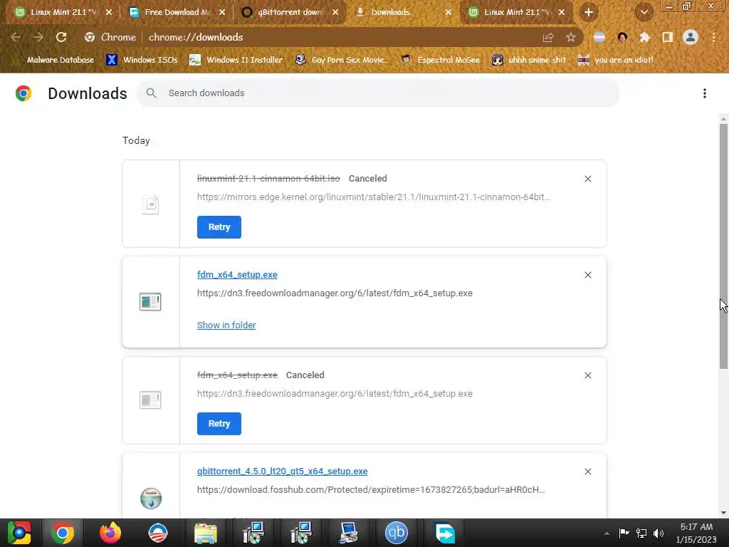Click the Chrome logo beside Downloads title
The height and width of the screenshot is (547, 729).
23,93
